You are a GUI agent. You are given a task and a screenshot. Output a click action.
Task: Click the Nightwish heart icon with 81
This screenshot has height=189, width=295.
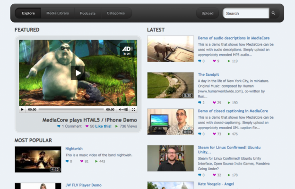tap(82, 161)
